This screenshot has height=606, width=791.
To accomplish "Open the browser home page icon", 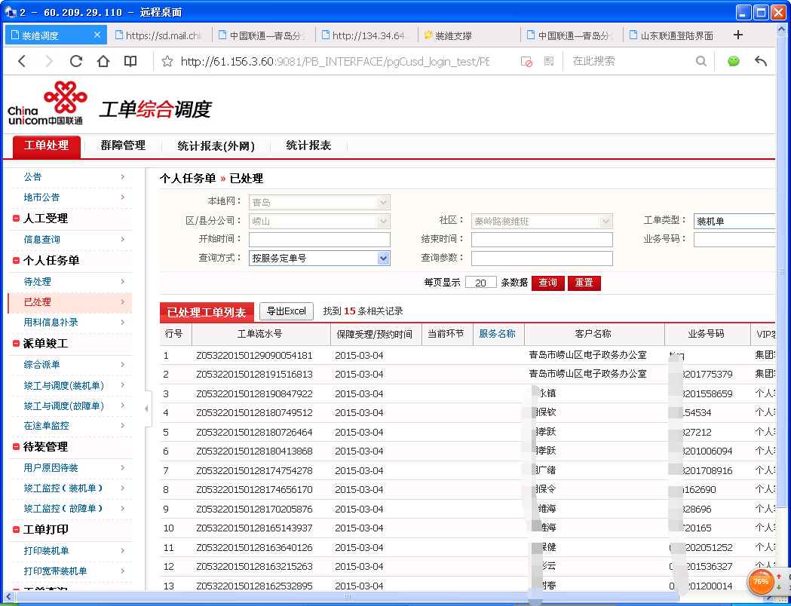I will tap(103, 62).
